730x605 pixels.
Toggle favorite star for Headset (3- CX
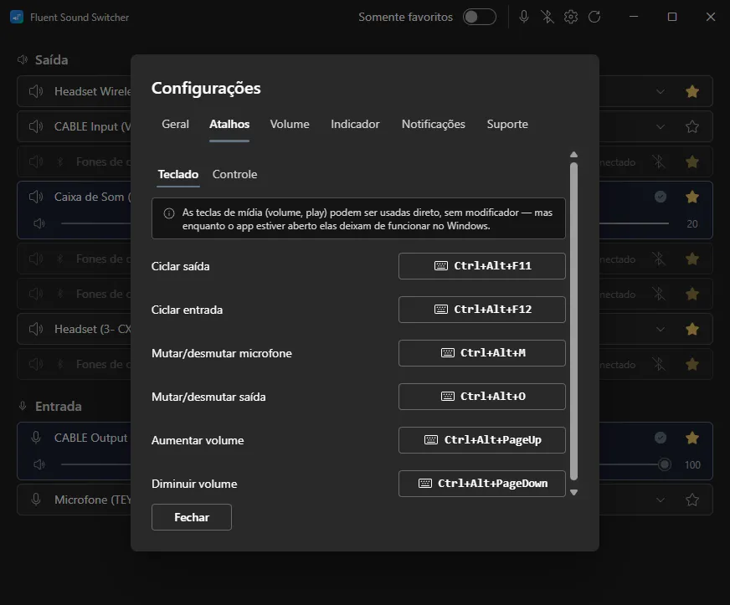click(692, 329)
